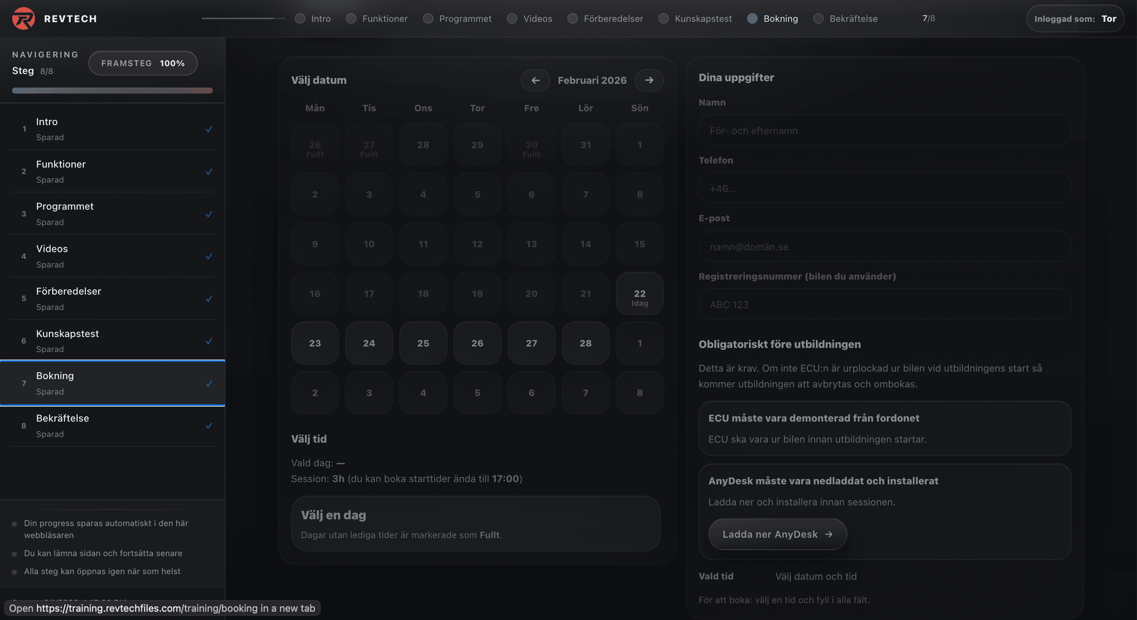The height and width of the screenshot is (620, 1137).
Task: Click the checkmark beside Kunskapstest step
Action: (209, 341)
